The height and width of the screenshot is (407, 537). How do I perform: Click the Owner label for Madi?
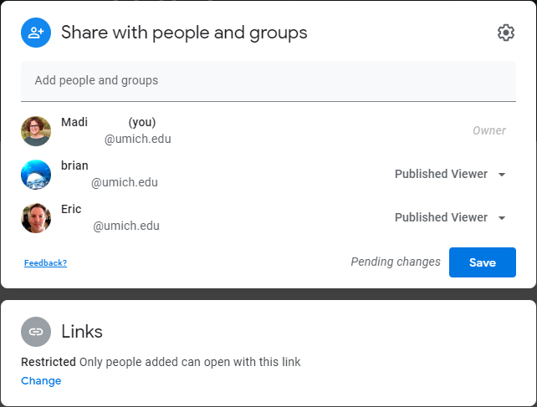(x=489, y=130)
